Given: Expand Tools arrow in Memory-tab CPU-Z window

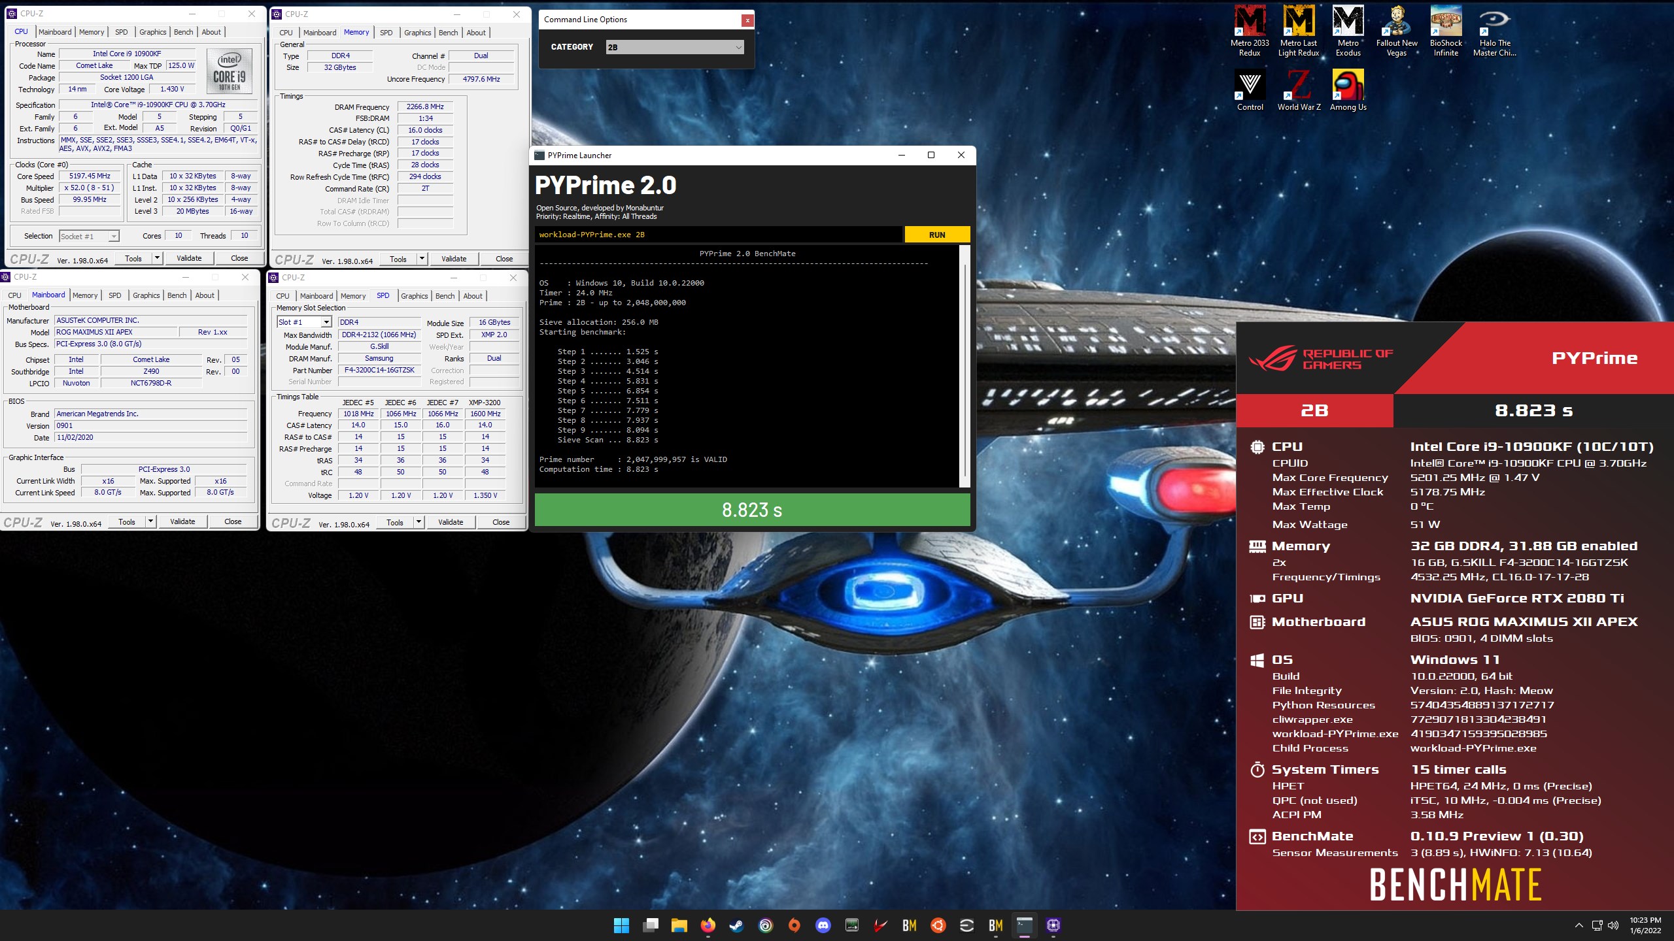Looking at the screenshot, I should [422, 259].
